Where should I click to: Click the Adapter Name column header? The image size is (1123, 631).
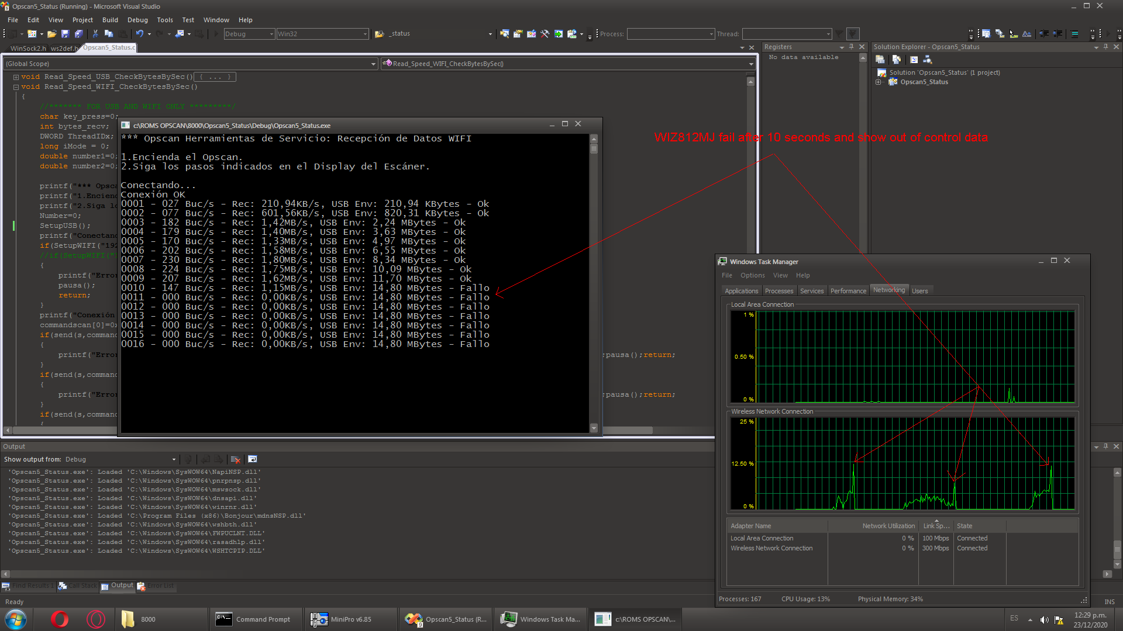[777, 526]
